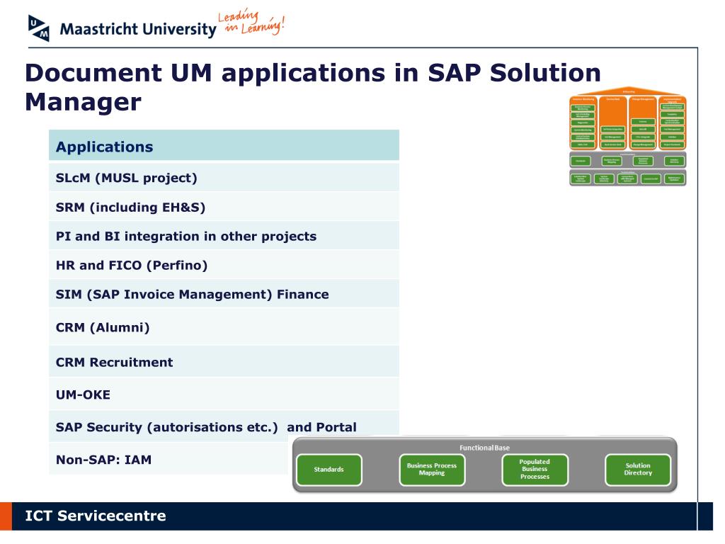The height and width of the screenshot is (544, 725).
Task: Click the 'Leading in Learning!' handwritten slogan
Action: coord(251,22)
